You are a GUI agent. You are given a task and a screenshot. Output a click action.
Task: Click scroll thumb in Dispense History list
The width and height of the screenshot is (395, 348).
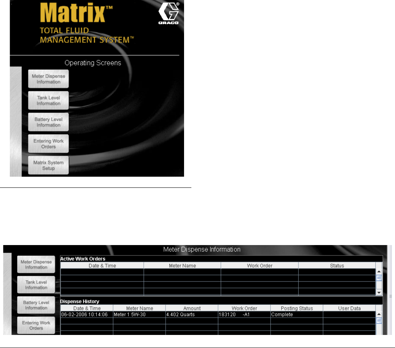[379, 321]
